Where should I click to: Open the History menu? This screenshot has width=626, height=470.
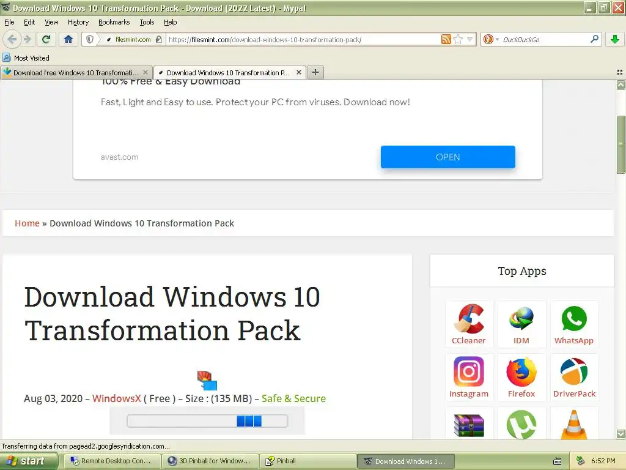[x=78, y=22]
